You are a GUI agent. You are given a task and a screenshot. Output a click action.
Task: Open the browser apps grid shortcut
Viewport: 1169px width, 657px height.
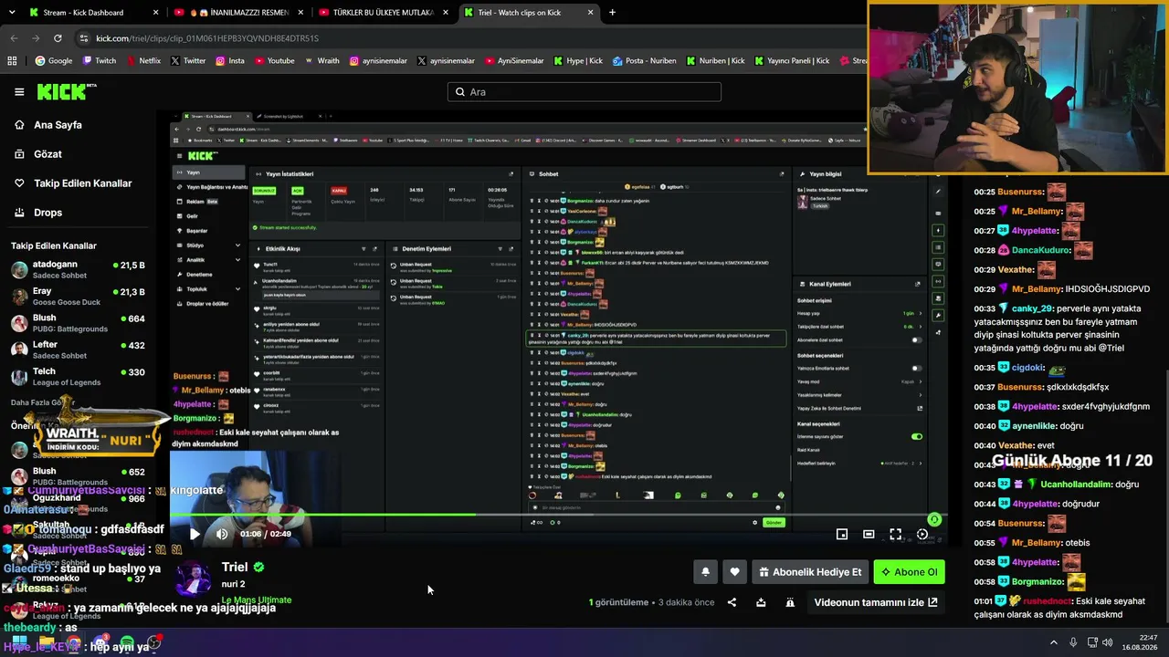coord(12,61)
